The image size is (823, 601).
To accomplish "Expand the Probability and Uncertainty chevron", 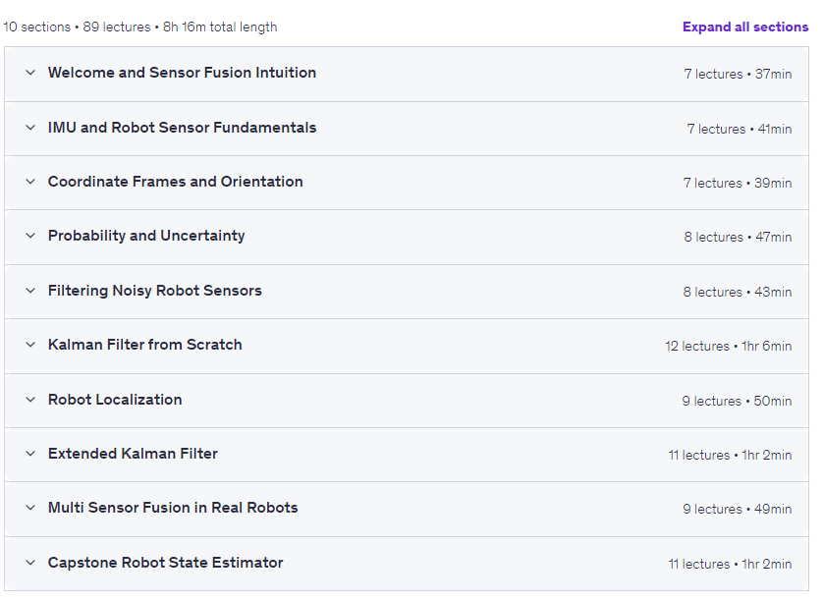I will coord(30,236).
